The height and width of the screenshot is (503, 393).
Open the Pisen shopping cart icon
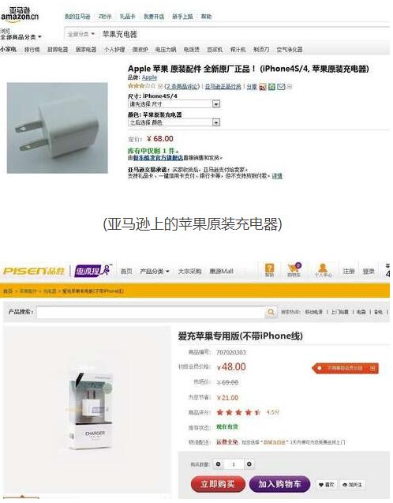pos(294,269)
